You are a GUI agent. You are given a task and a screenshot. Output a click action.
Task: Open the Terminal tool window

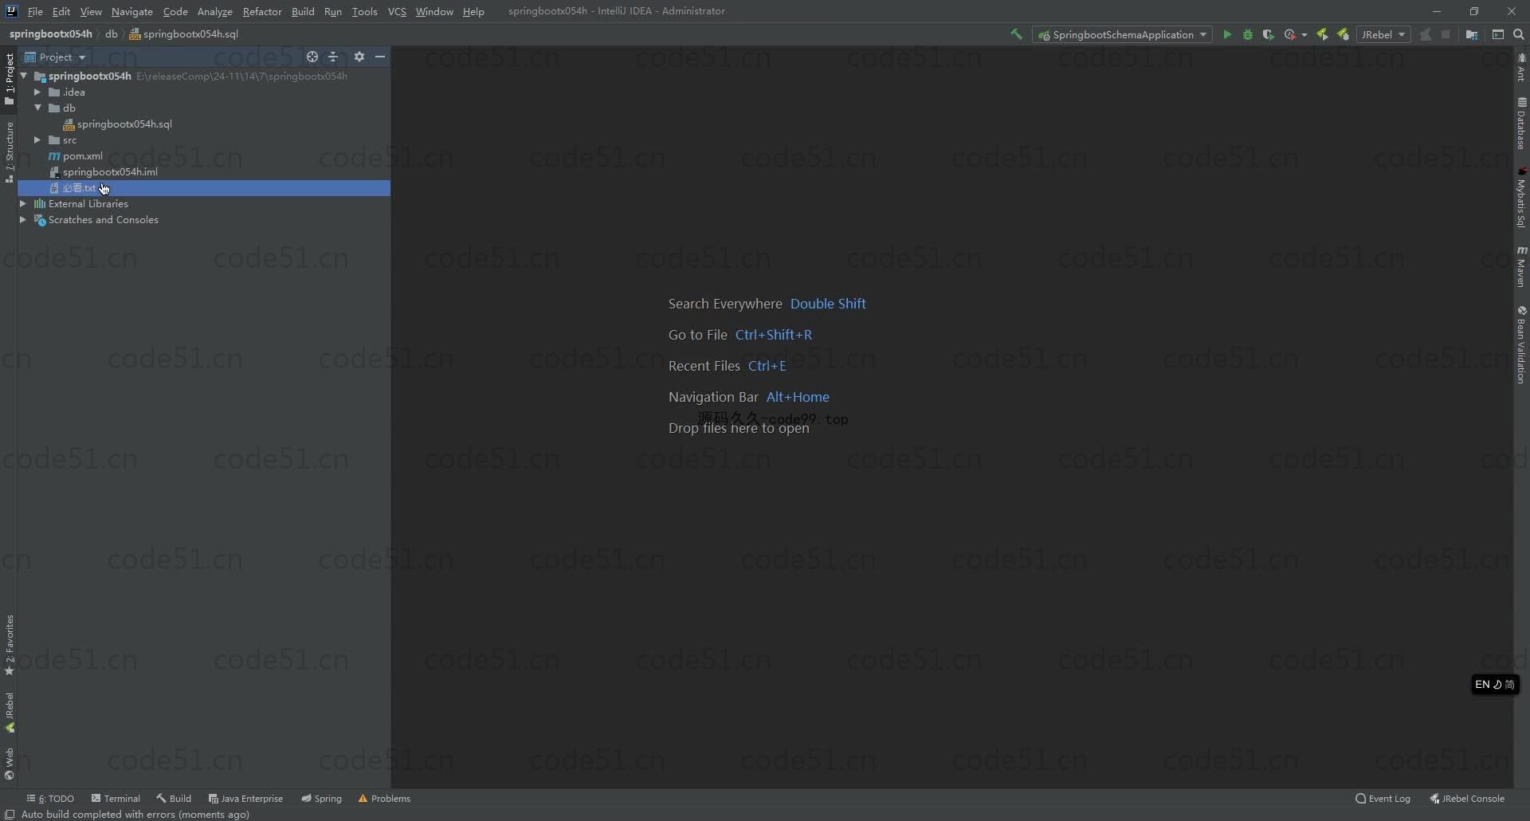[116, 798]
